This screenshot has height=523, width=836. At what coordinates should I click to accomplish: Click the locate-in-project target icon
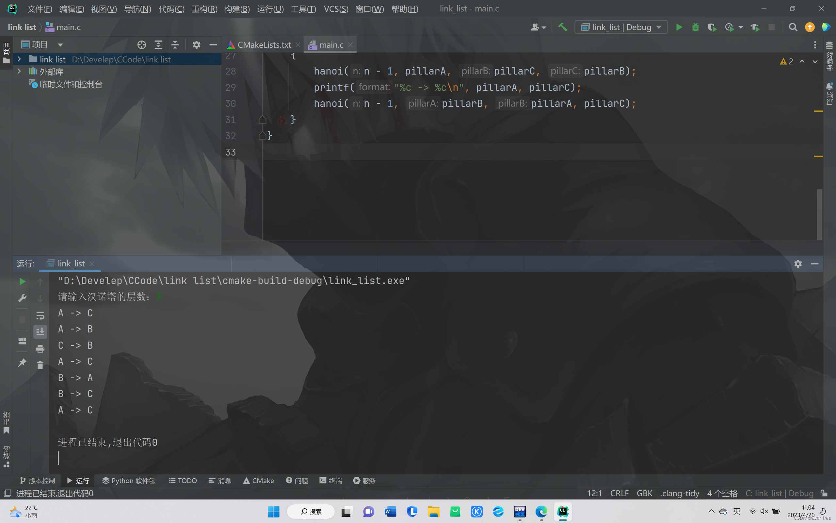[141, 45]
